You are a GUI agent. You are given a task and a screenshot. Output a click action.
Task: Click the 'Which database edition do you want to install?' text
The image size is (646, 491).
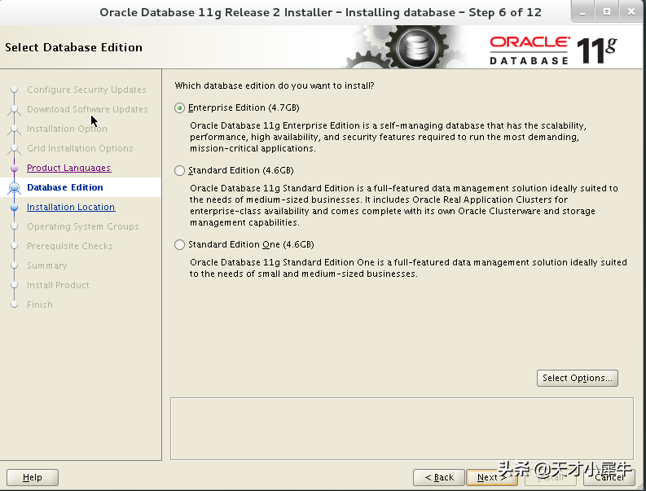pos(275,85)
